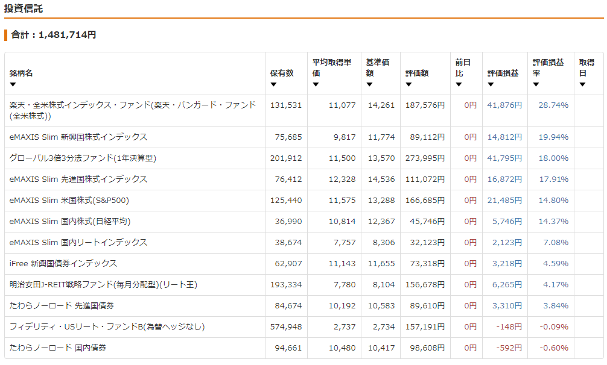Select holdings value 36,990
The height and width of the screenshot is (365, 607).
pyautogui.click(x=288, y=221)
